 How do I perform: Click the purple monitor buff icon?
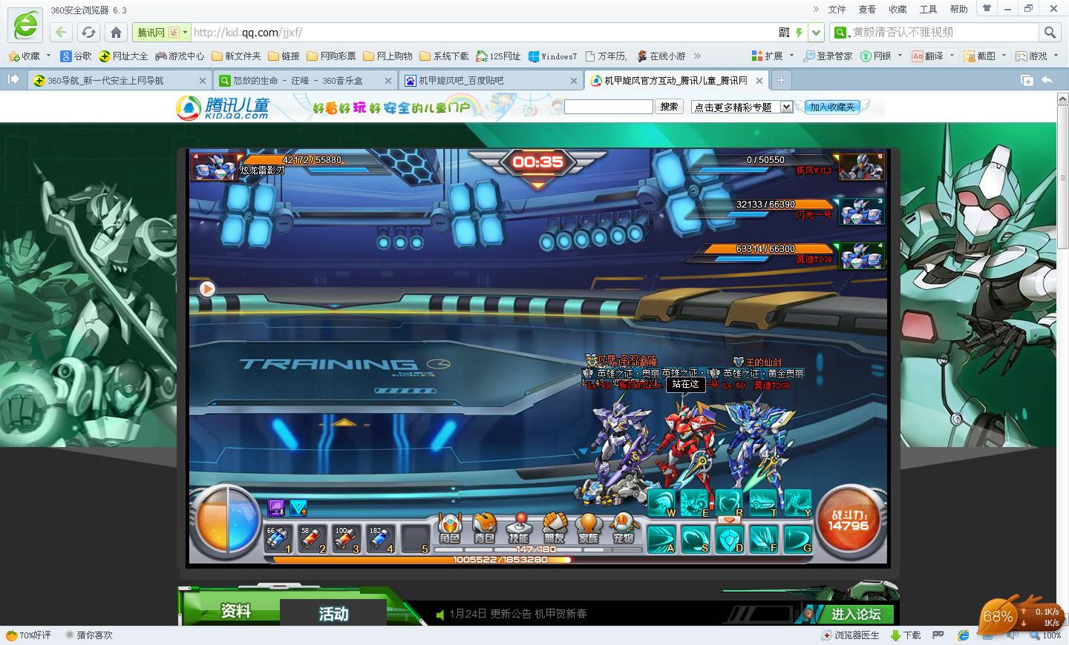tap(276, 508)
